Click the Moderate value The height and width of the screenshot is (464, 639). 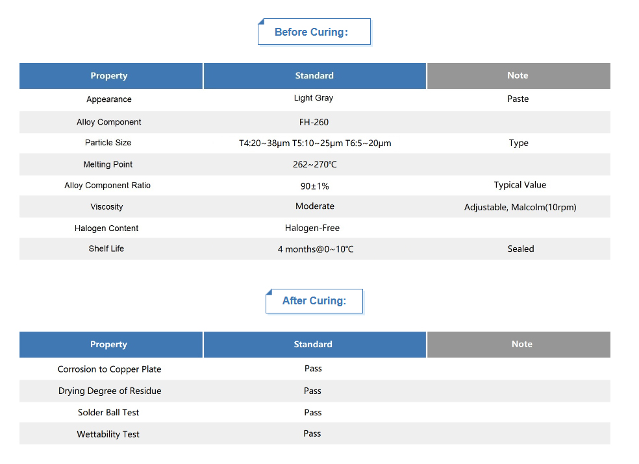[x=314, y=206]
